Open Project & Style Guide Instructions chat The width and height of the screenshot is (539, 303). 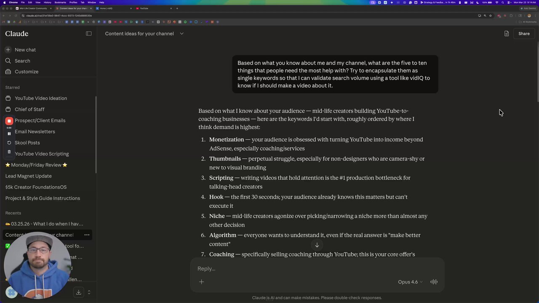tap(43, 198)
